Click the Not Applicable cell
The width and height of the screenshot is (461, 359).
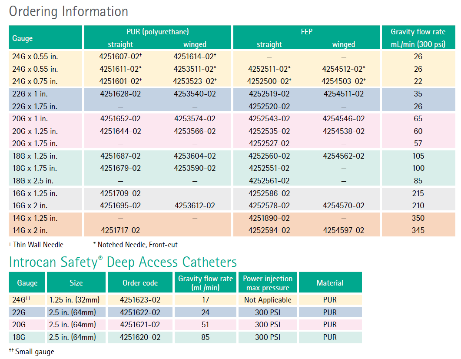pyautogui.click(x=268, y=300)
